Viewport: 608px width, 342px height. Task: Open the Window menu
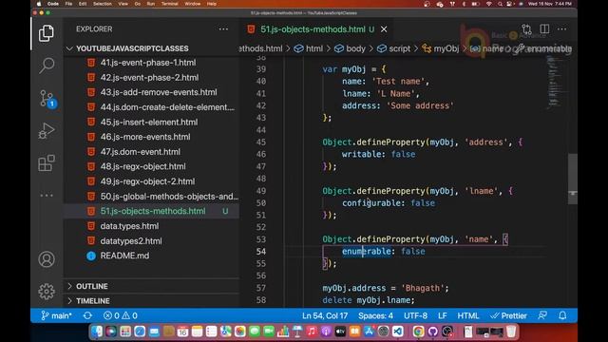(x=193, y=4)
